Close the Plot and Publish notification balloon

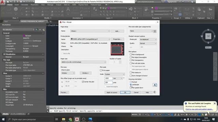(215, 103)
